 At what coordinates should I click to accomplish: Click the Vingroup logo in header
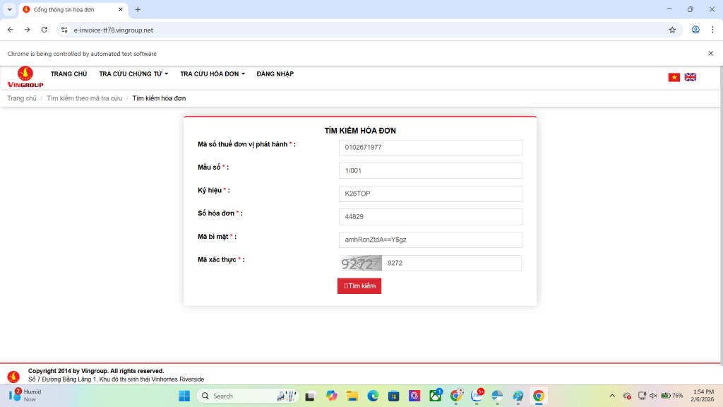pyautogui.click(x=25, y=77)
